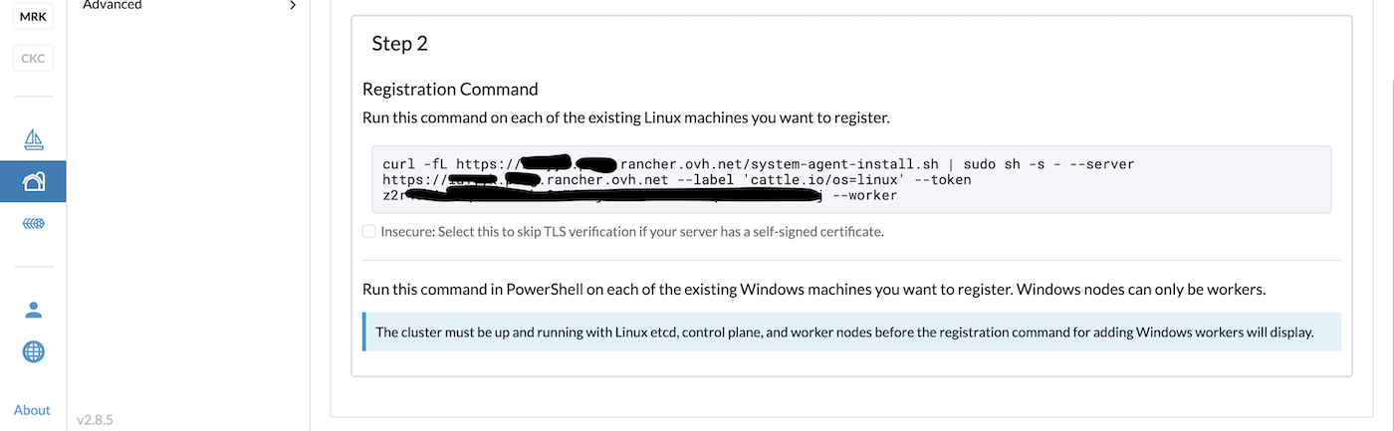1394x431 pixels.
Task: Click the v2.8.5 version label
Action: (x=95, y=420)
